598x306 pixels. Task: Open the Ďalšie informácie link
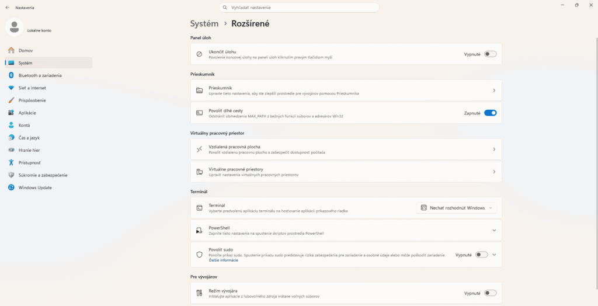[224, 260]
